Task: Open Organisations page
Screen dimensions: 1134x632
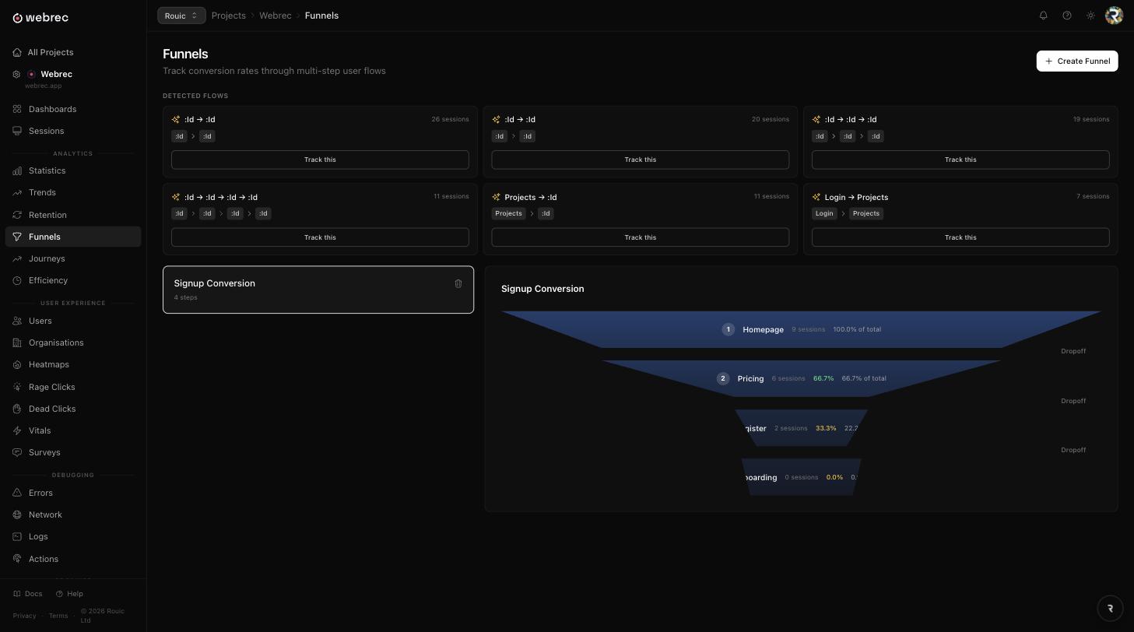Action: point(73,342)
